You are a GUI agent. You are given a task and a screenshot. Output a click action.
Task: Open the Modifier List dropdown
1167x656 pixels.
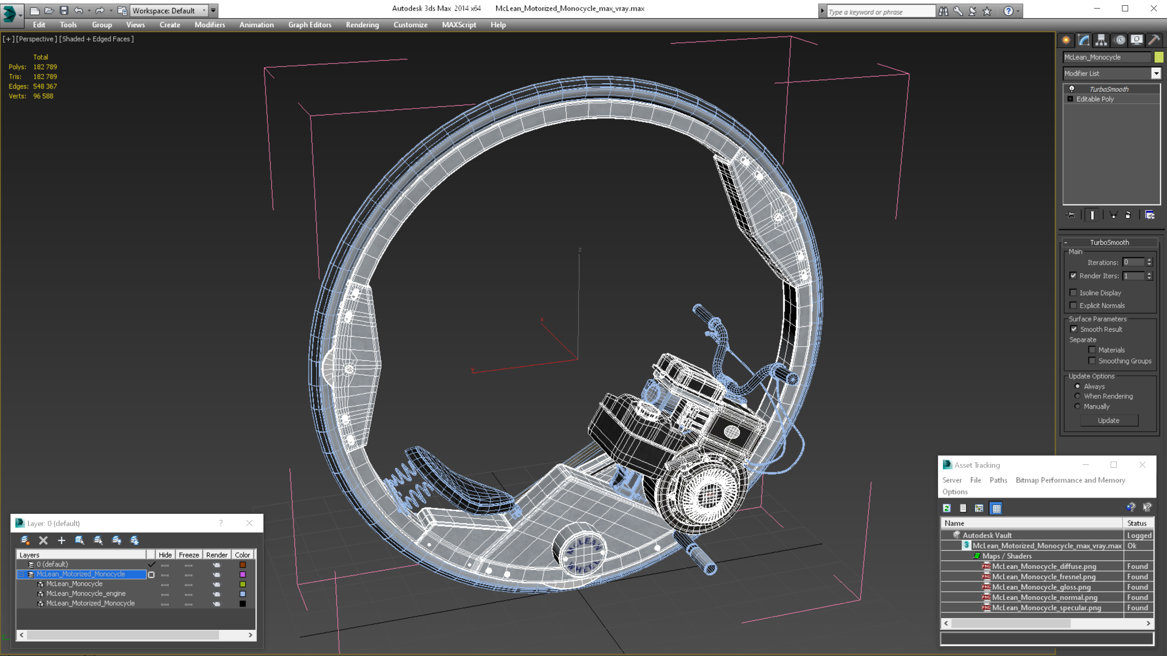point(1156,73)
